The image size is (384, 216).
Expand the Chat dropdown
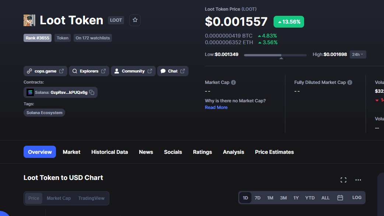[173, 71]
